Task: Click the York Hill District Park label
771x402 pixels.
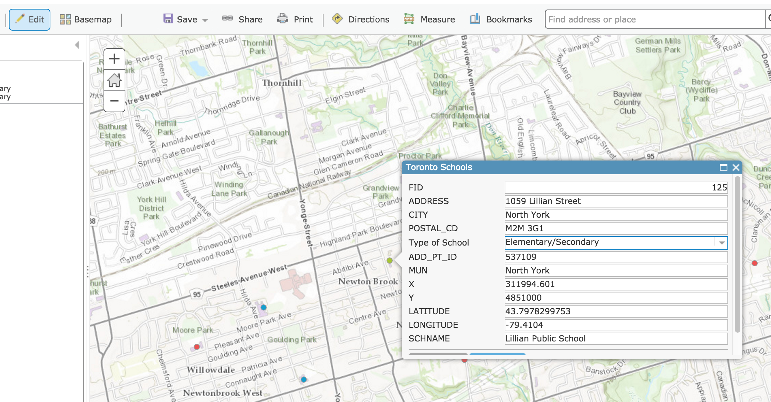Action: 152,208
